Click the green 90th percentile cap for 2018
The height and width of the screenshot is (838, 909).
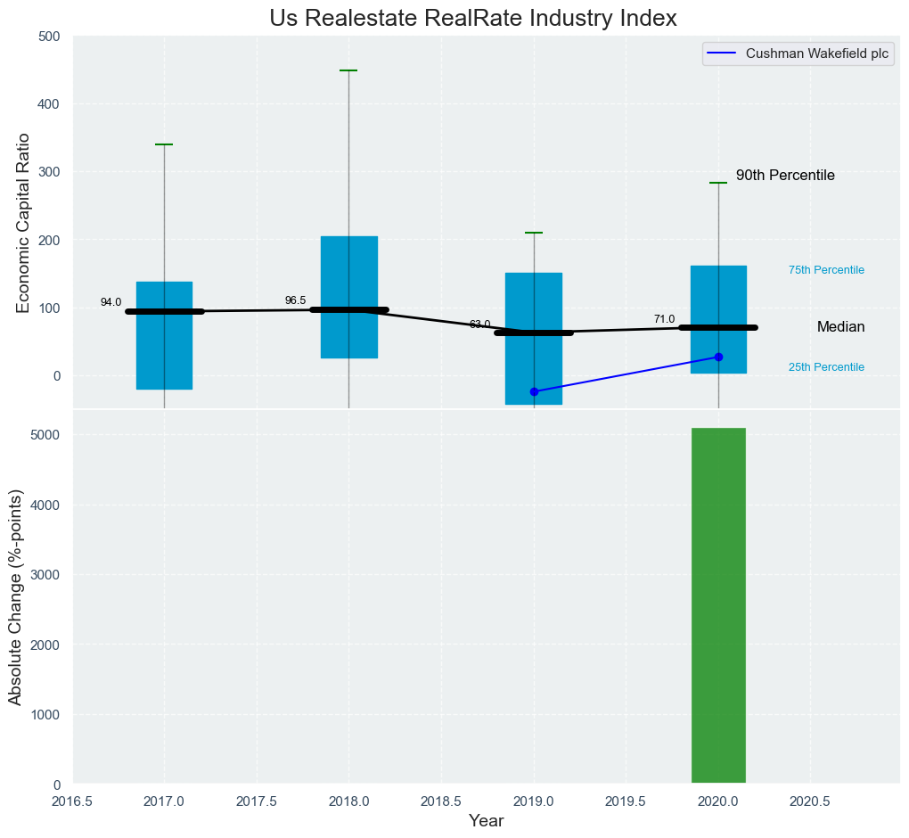tap(348, 70)
